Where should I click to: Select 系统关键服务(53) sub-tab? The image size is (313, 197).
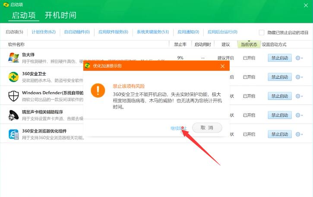(153, 32)
